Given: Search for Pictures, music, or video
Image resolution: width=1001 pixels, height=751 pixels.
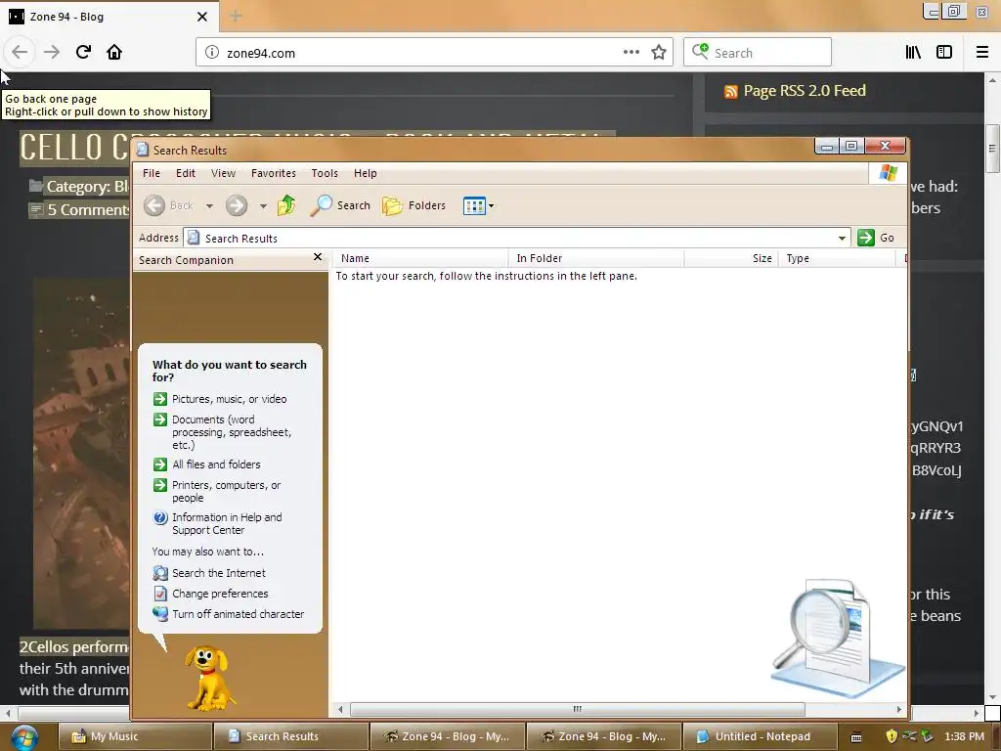Looking at the screenshot, I should point(229,399).
